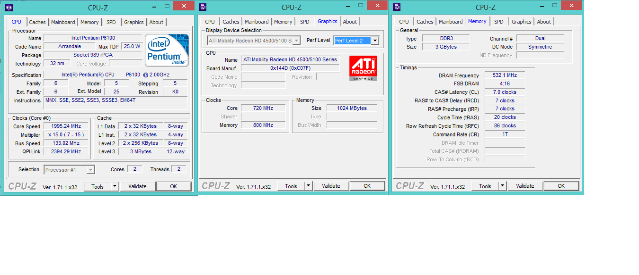Click the 86 clocks tRFC value

[x=505, y=126]
